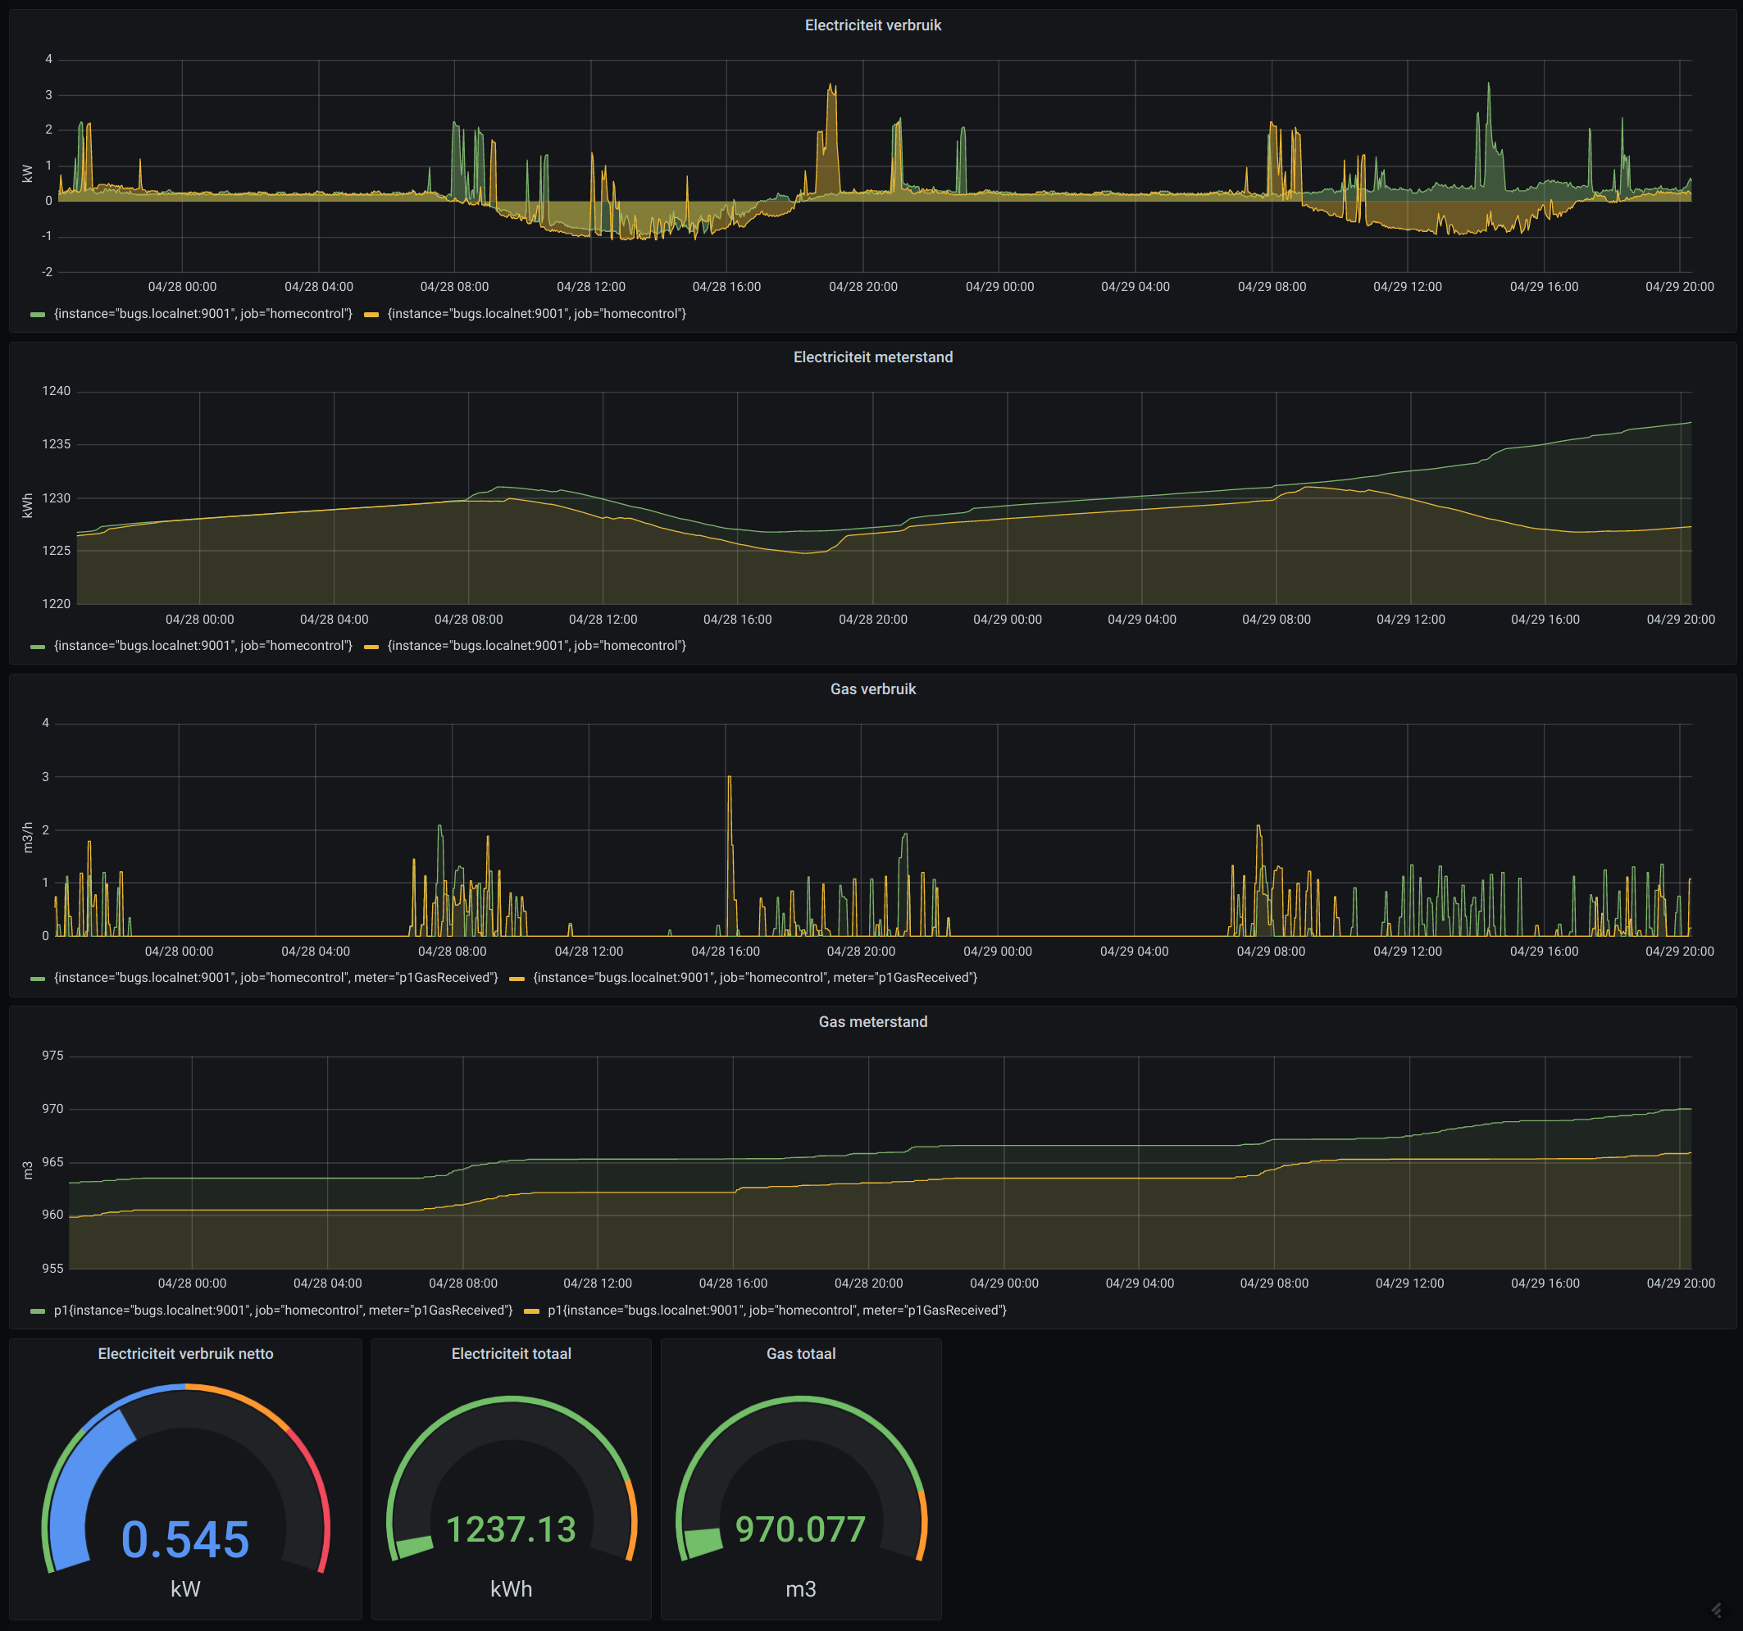
Task: Click the kW y-axis label of Electriciteit verbruik
Action: tap(27, 174)
